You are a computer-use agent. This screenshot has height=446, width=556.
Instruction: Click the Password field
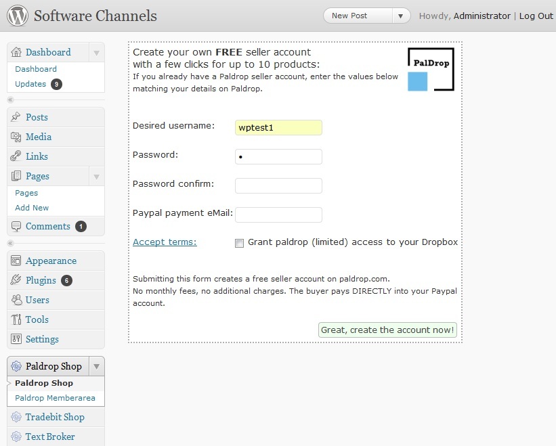pyautogui.click(x=278, y=156)
